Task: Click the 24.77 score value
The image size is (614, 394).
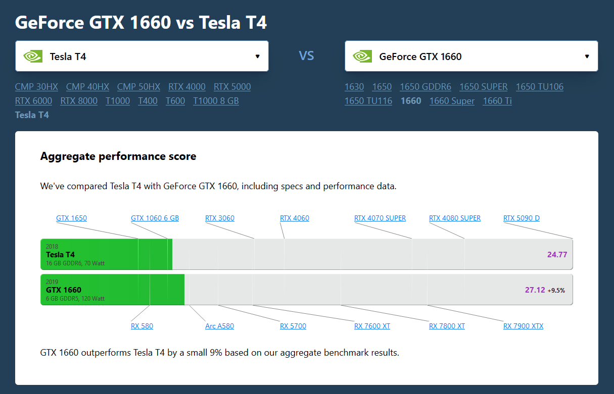Action: click(x=557, y=255)
